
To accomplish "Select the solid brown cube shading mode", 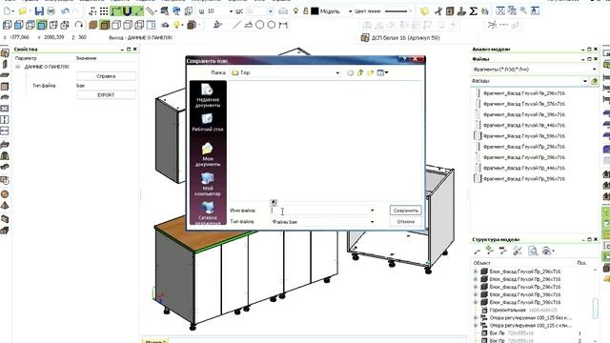I will (93, 26).
